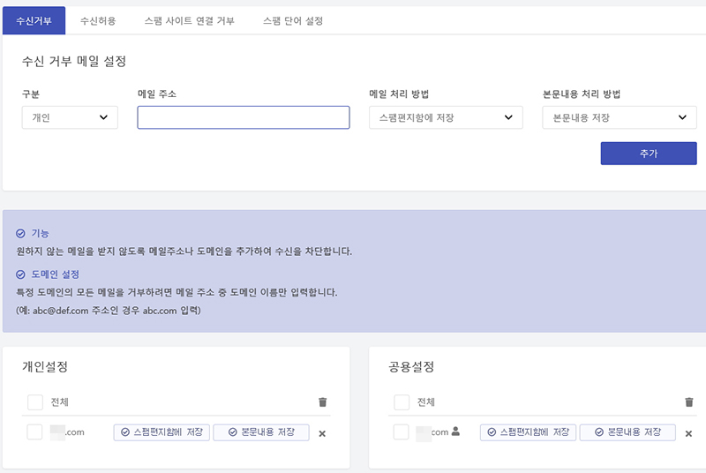Viewport: 706px width, 473px height.
Task: Open the 스팸 단어 설정 tab
Action: (x=293, y=20)
